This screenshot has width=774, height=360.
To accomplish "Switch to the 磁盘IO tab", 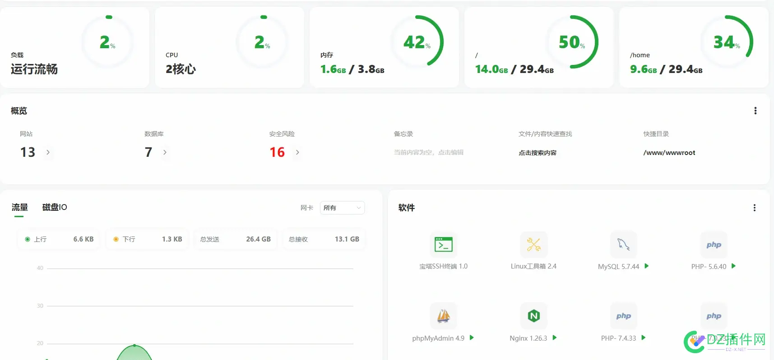I will (x=55, y=207).
